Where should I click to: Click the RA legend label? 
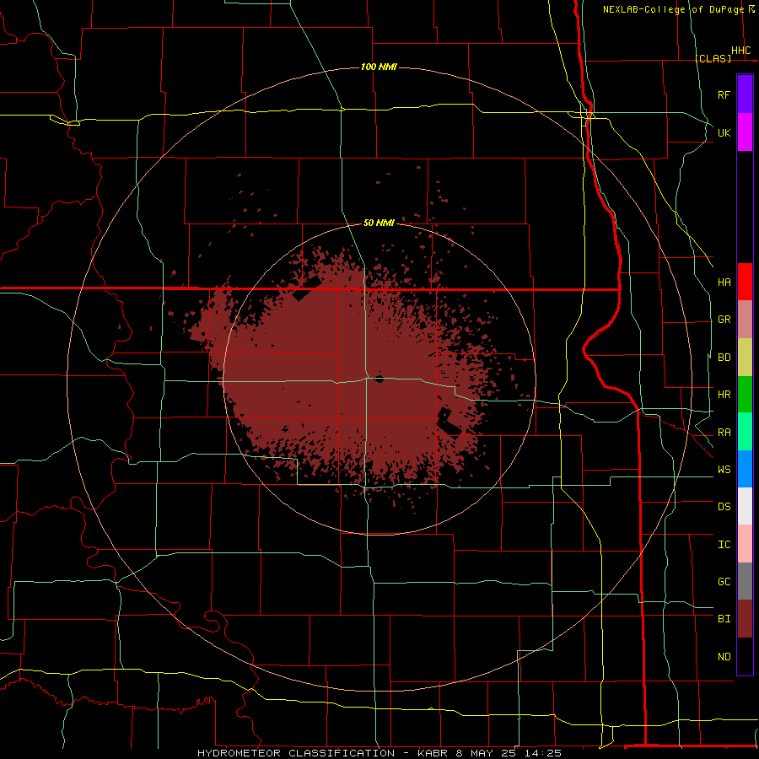tap(724, 433)
